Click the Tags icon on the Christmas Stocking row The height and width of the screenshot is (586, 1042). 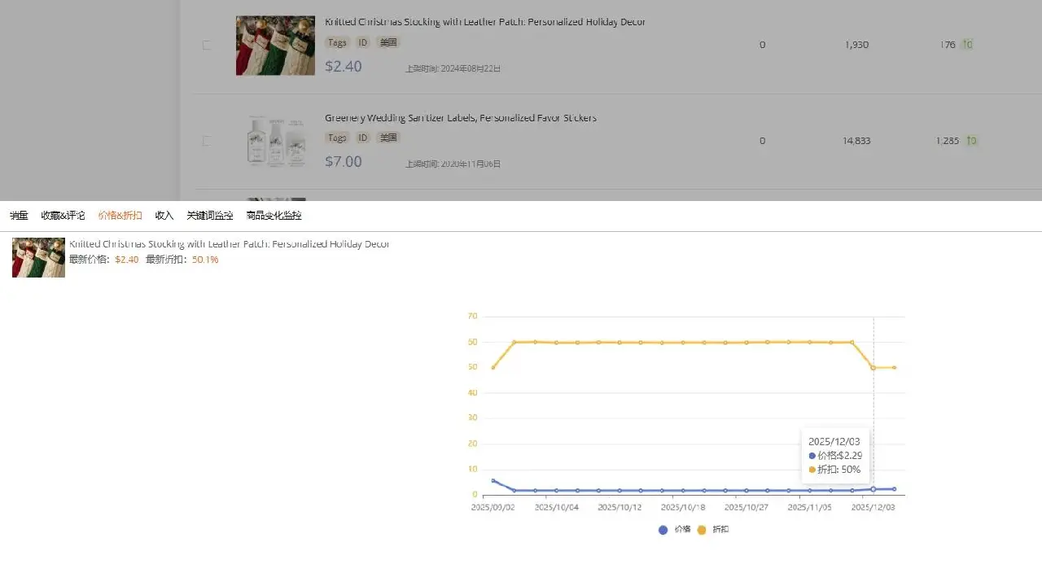tap(336, 42)
